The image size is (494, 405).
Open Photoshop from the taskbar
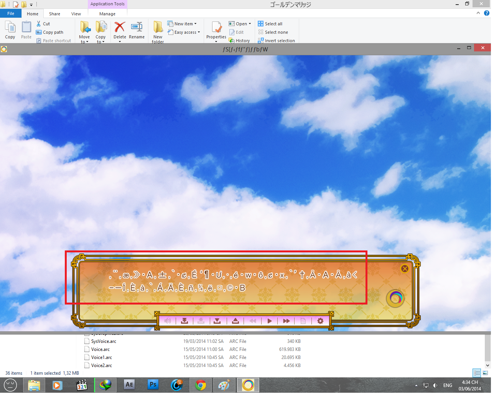(153, 385)
